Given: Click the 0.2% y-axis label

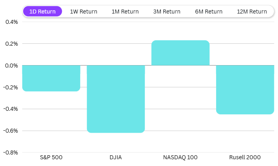Looking at the screenshot, I should [12, 44].
